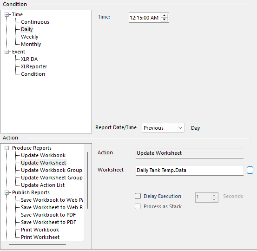Open Report Date/Time Previous dropdown
257x251 pixels.
(x=163, y=128)
